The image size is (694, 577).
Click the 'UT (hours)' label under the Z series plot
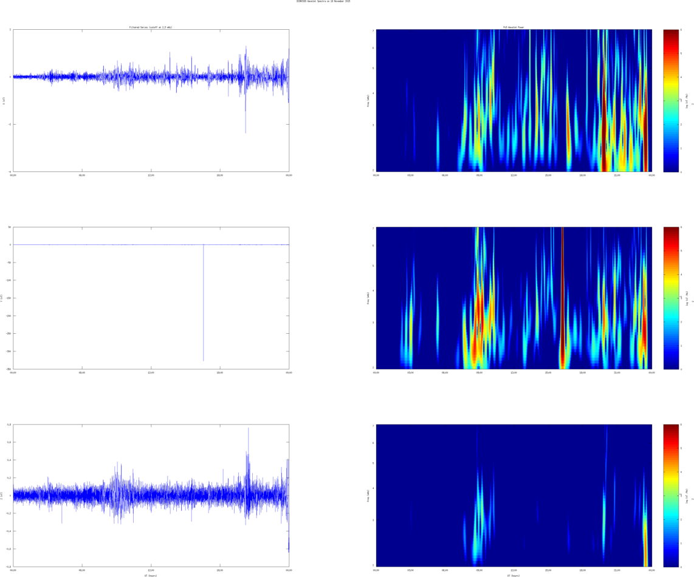(151, 575)
